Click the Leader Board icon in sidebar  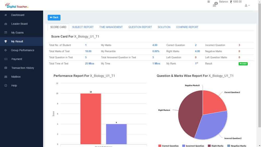(x=6, y=24)
